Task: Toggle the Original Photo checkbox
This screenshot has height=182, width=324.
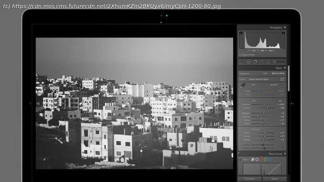Action: point(240,55)
